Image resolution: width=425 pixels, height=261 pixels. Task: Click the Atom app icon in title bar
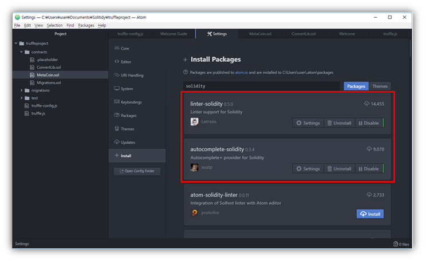tap(17, 17)
